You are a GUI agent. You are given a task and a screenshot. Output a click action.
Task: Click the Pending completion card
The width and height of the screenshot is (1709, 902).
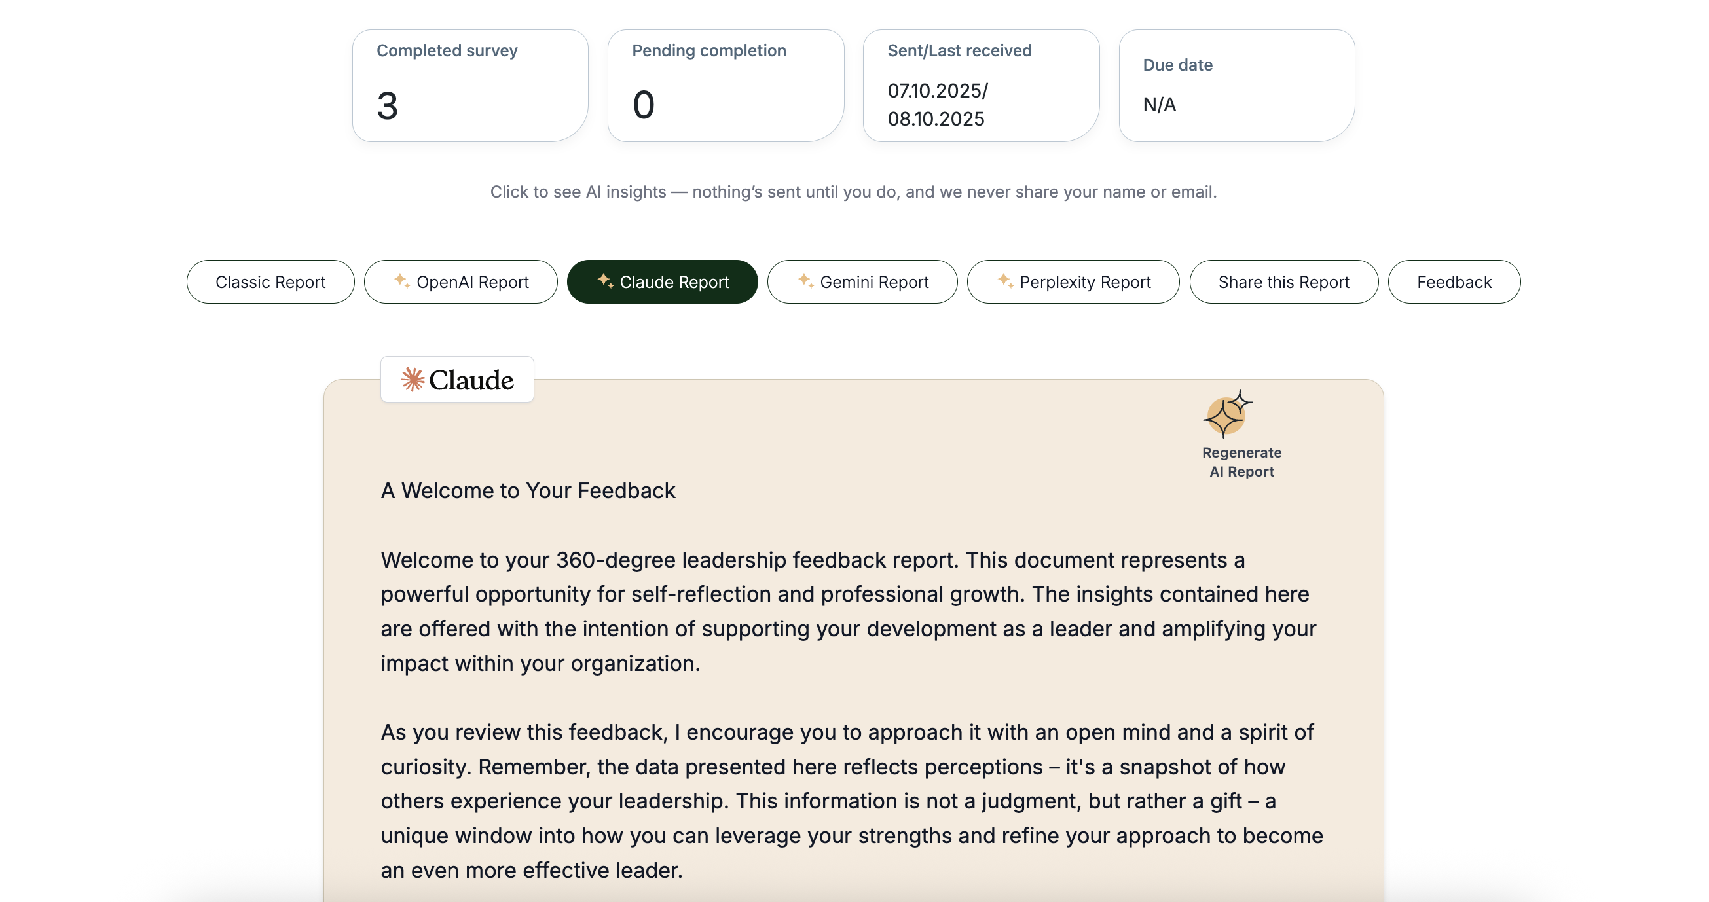(x=725, y=85)
